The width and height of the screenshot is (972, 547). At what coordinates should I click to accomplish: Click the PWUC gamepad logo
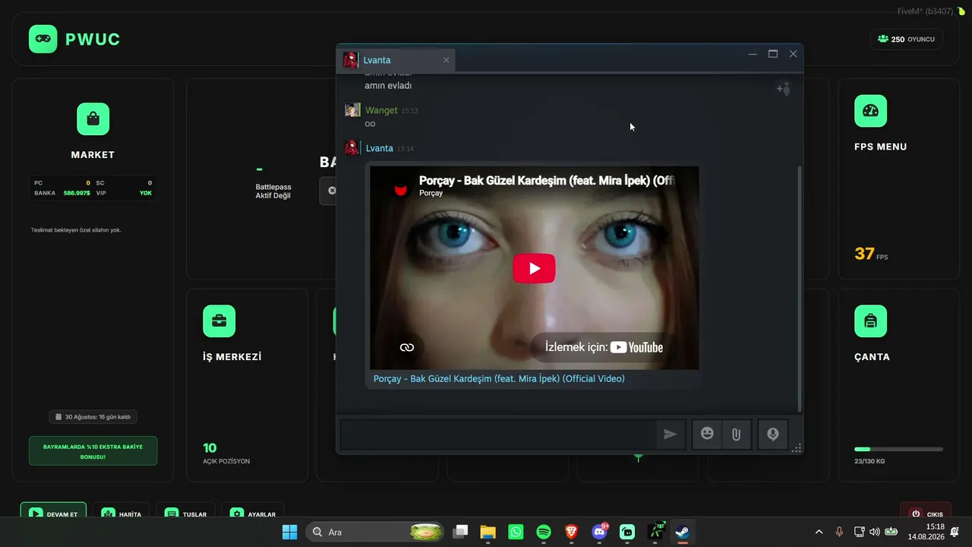point(43,39)
